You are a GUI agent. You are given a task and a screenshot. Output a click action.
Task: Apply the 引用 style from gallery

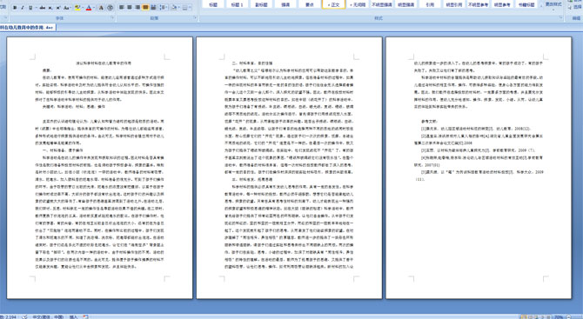(430, 4)
